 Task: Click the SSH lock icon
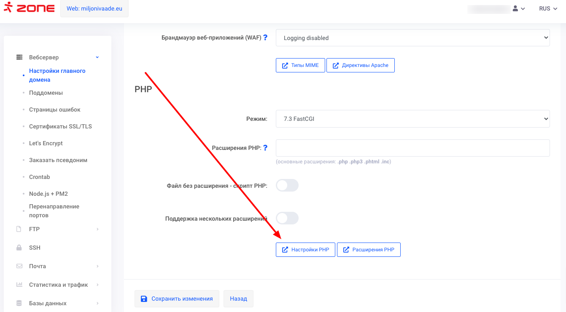point(19,248)
